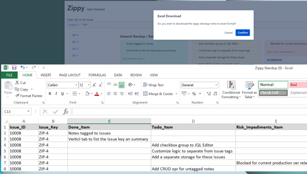The height and width of the screenshot is (174, 307).
Task: Click the formula bar input field
Action: click(x=189, y=111)
